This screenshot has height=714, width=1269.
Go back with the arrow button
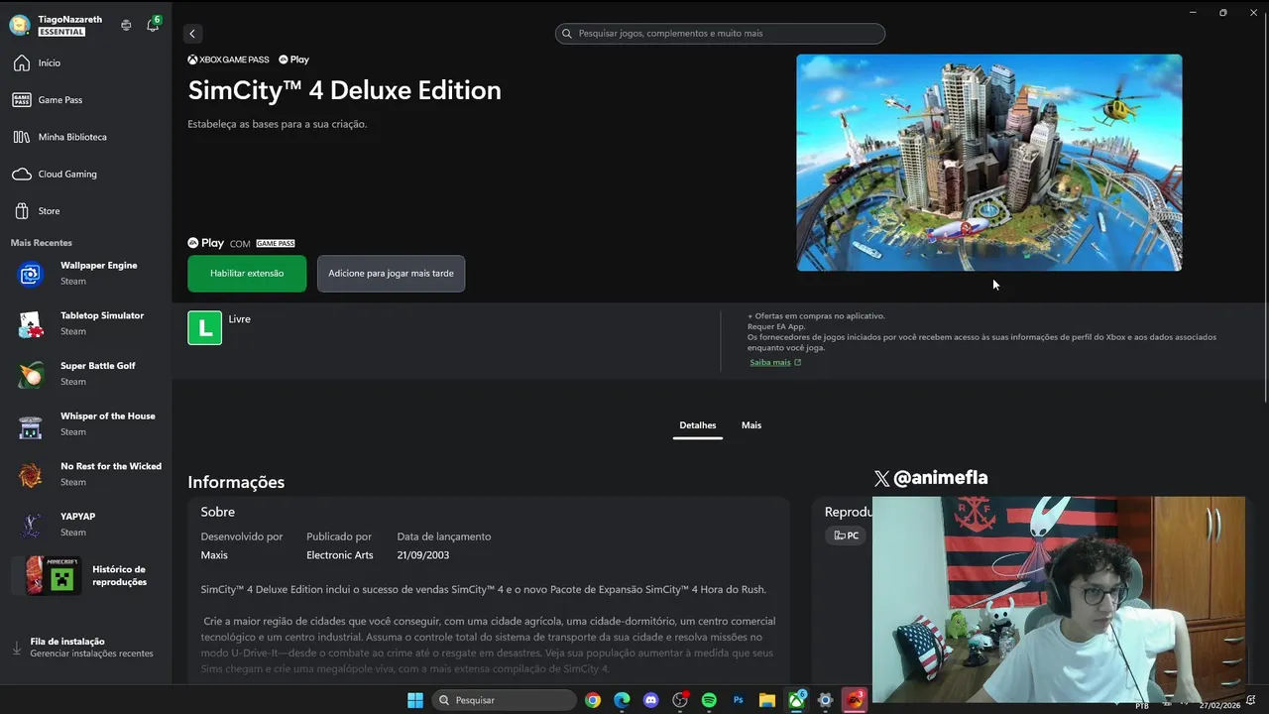click(x=192, y=34)
